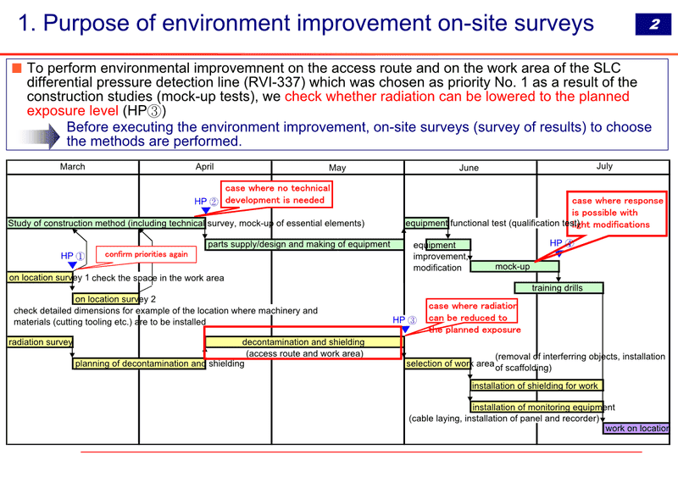This screenshot has height=477, width=678.
Task: Click 'parts supply/design and making of equipment' bar
Action: point(304,244)
